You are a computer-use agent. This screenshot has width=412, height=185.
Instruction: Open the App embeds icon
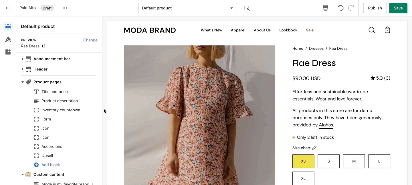(8, 52)
